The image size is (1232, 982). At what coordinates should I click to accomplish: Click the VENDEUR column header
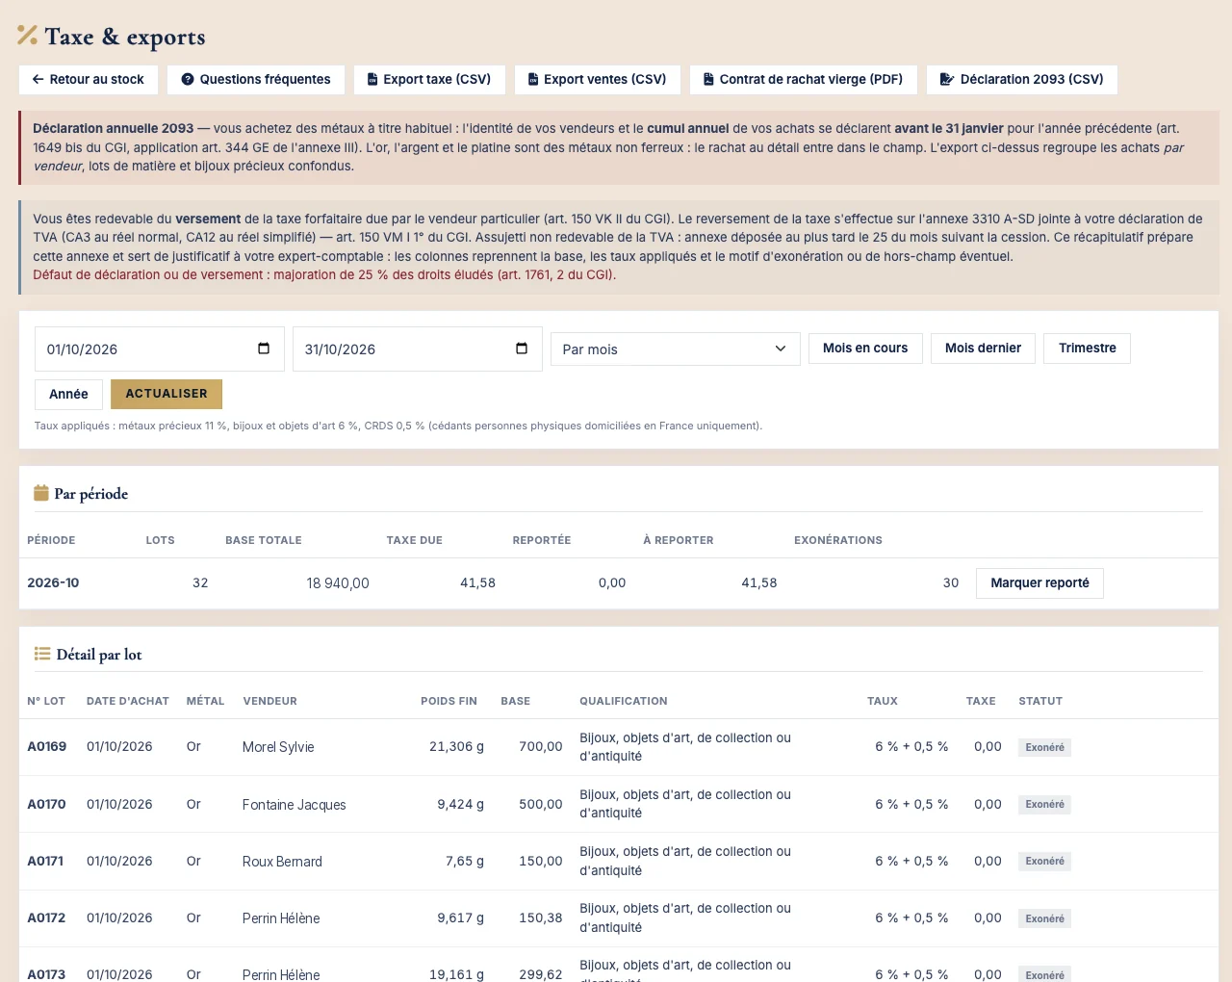click(x=269, y=701)
